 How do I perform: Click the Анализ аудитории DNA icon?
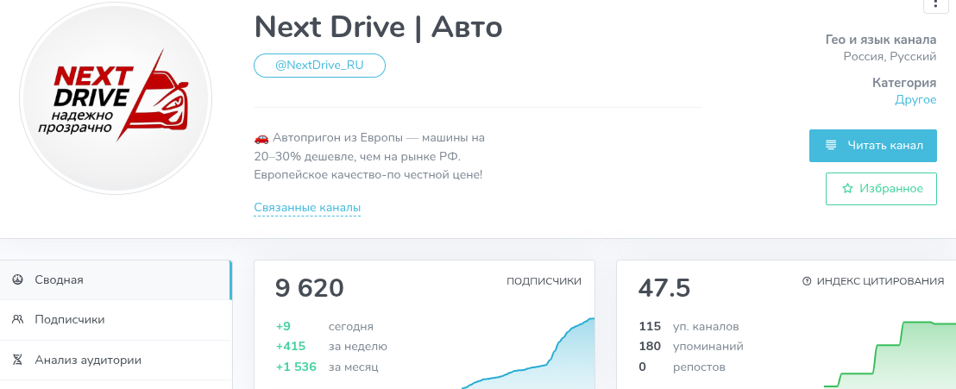[x=17, y=360]
